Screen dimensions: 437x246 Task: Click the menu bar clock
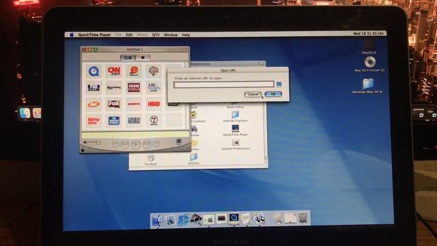(368, 33)
